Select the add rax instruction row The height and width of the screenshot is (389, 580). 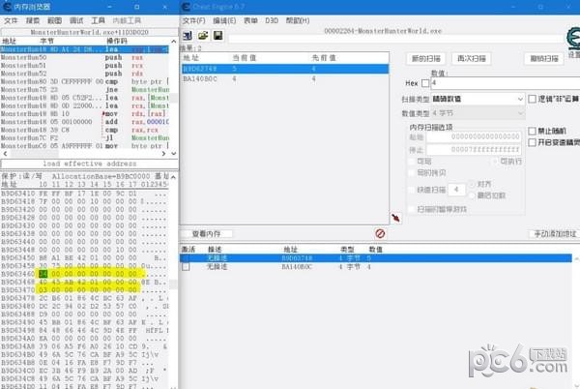85,122
